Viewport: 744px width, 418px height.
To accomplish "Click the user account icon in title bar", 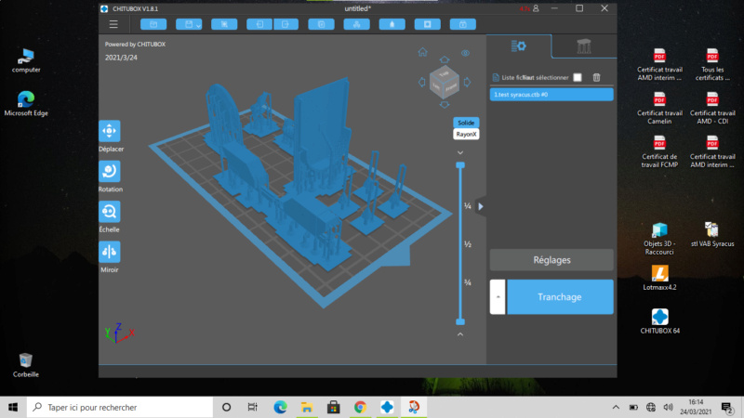I will click(536, 8).
